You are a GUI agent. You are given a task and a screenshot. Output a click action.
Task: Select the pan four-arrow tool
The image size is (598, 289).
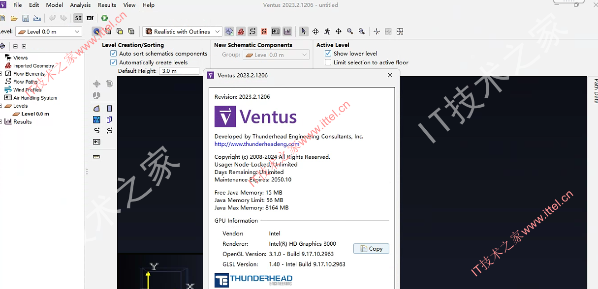(x=339, y=31)
